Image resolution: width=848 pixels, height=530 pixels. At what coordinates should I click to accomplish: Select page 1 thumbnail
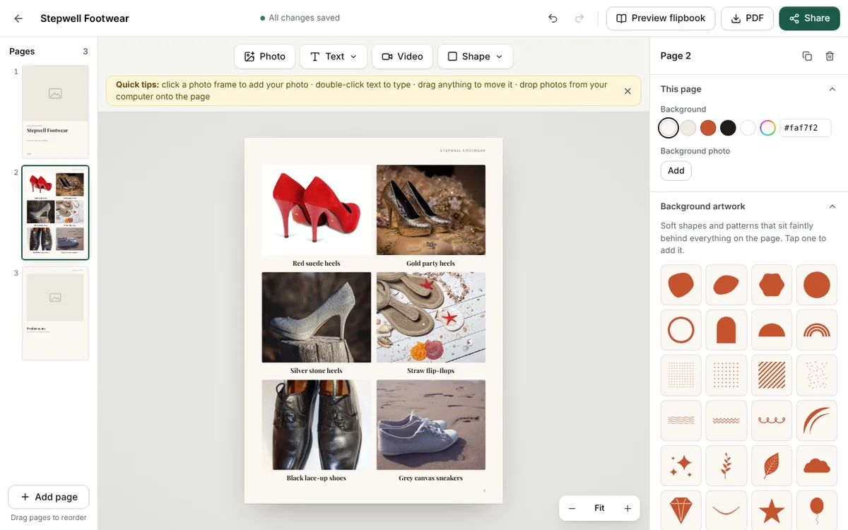[x=55, y=112]
